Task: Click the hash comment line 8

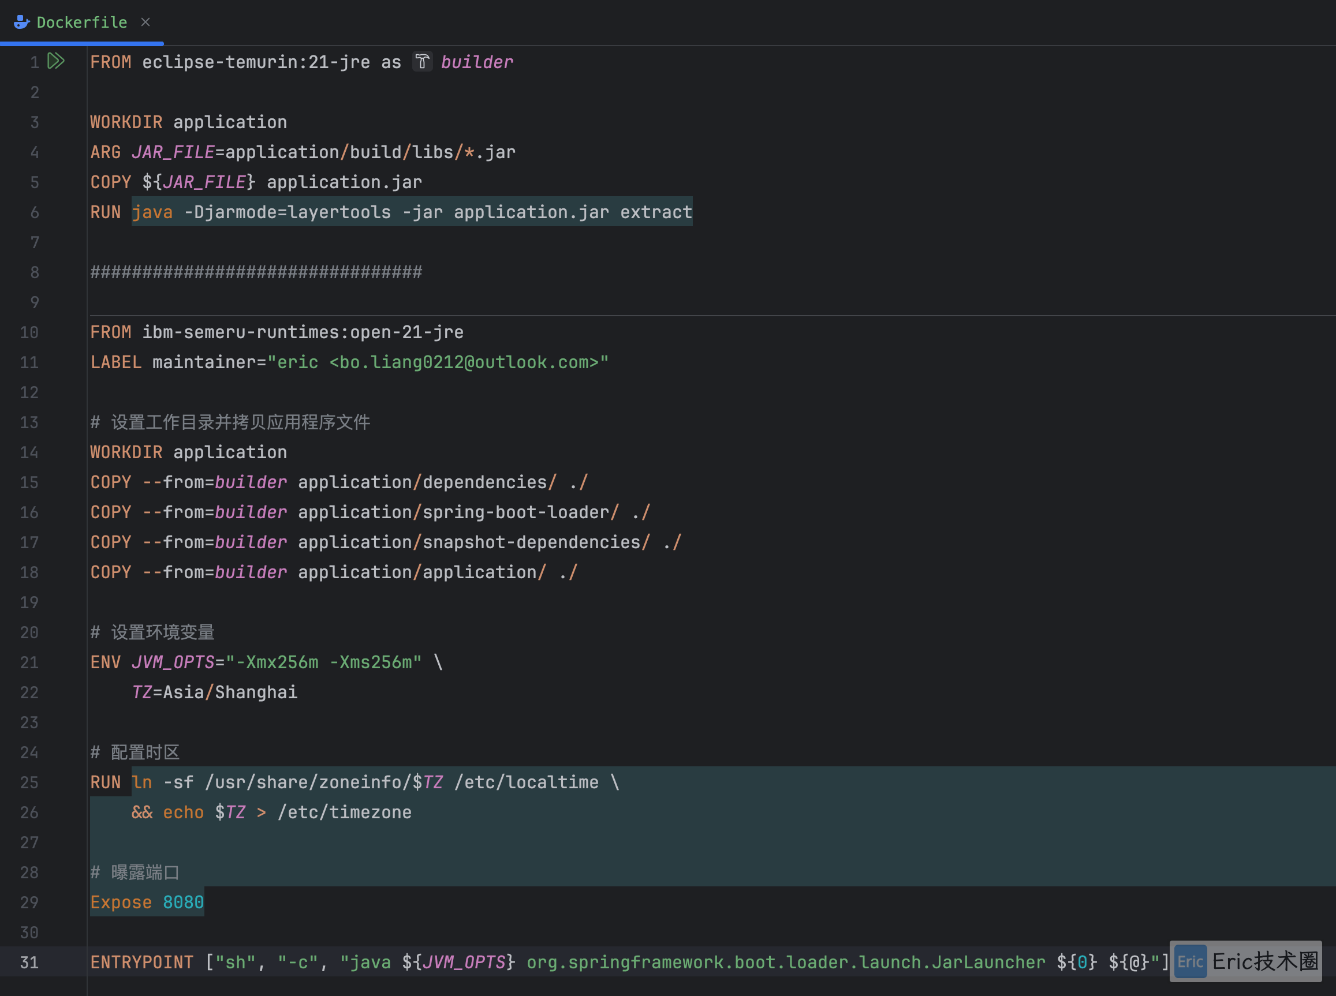Action: [256, 272]
